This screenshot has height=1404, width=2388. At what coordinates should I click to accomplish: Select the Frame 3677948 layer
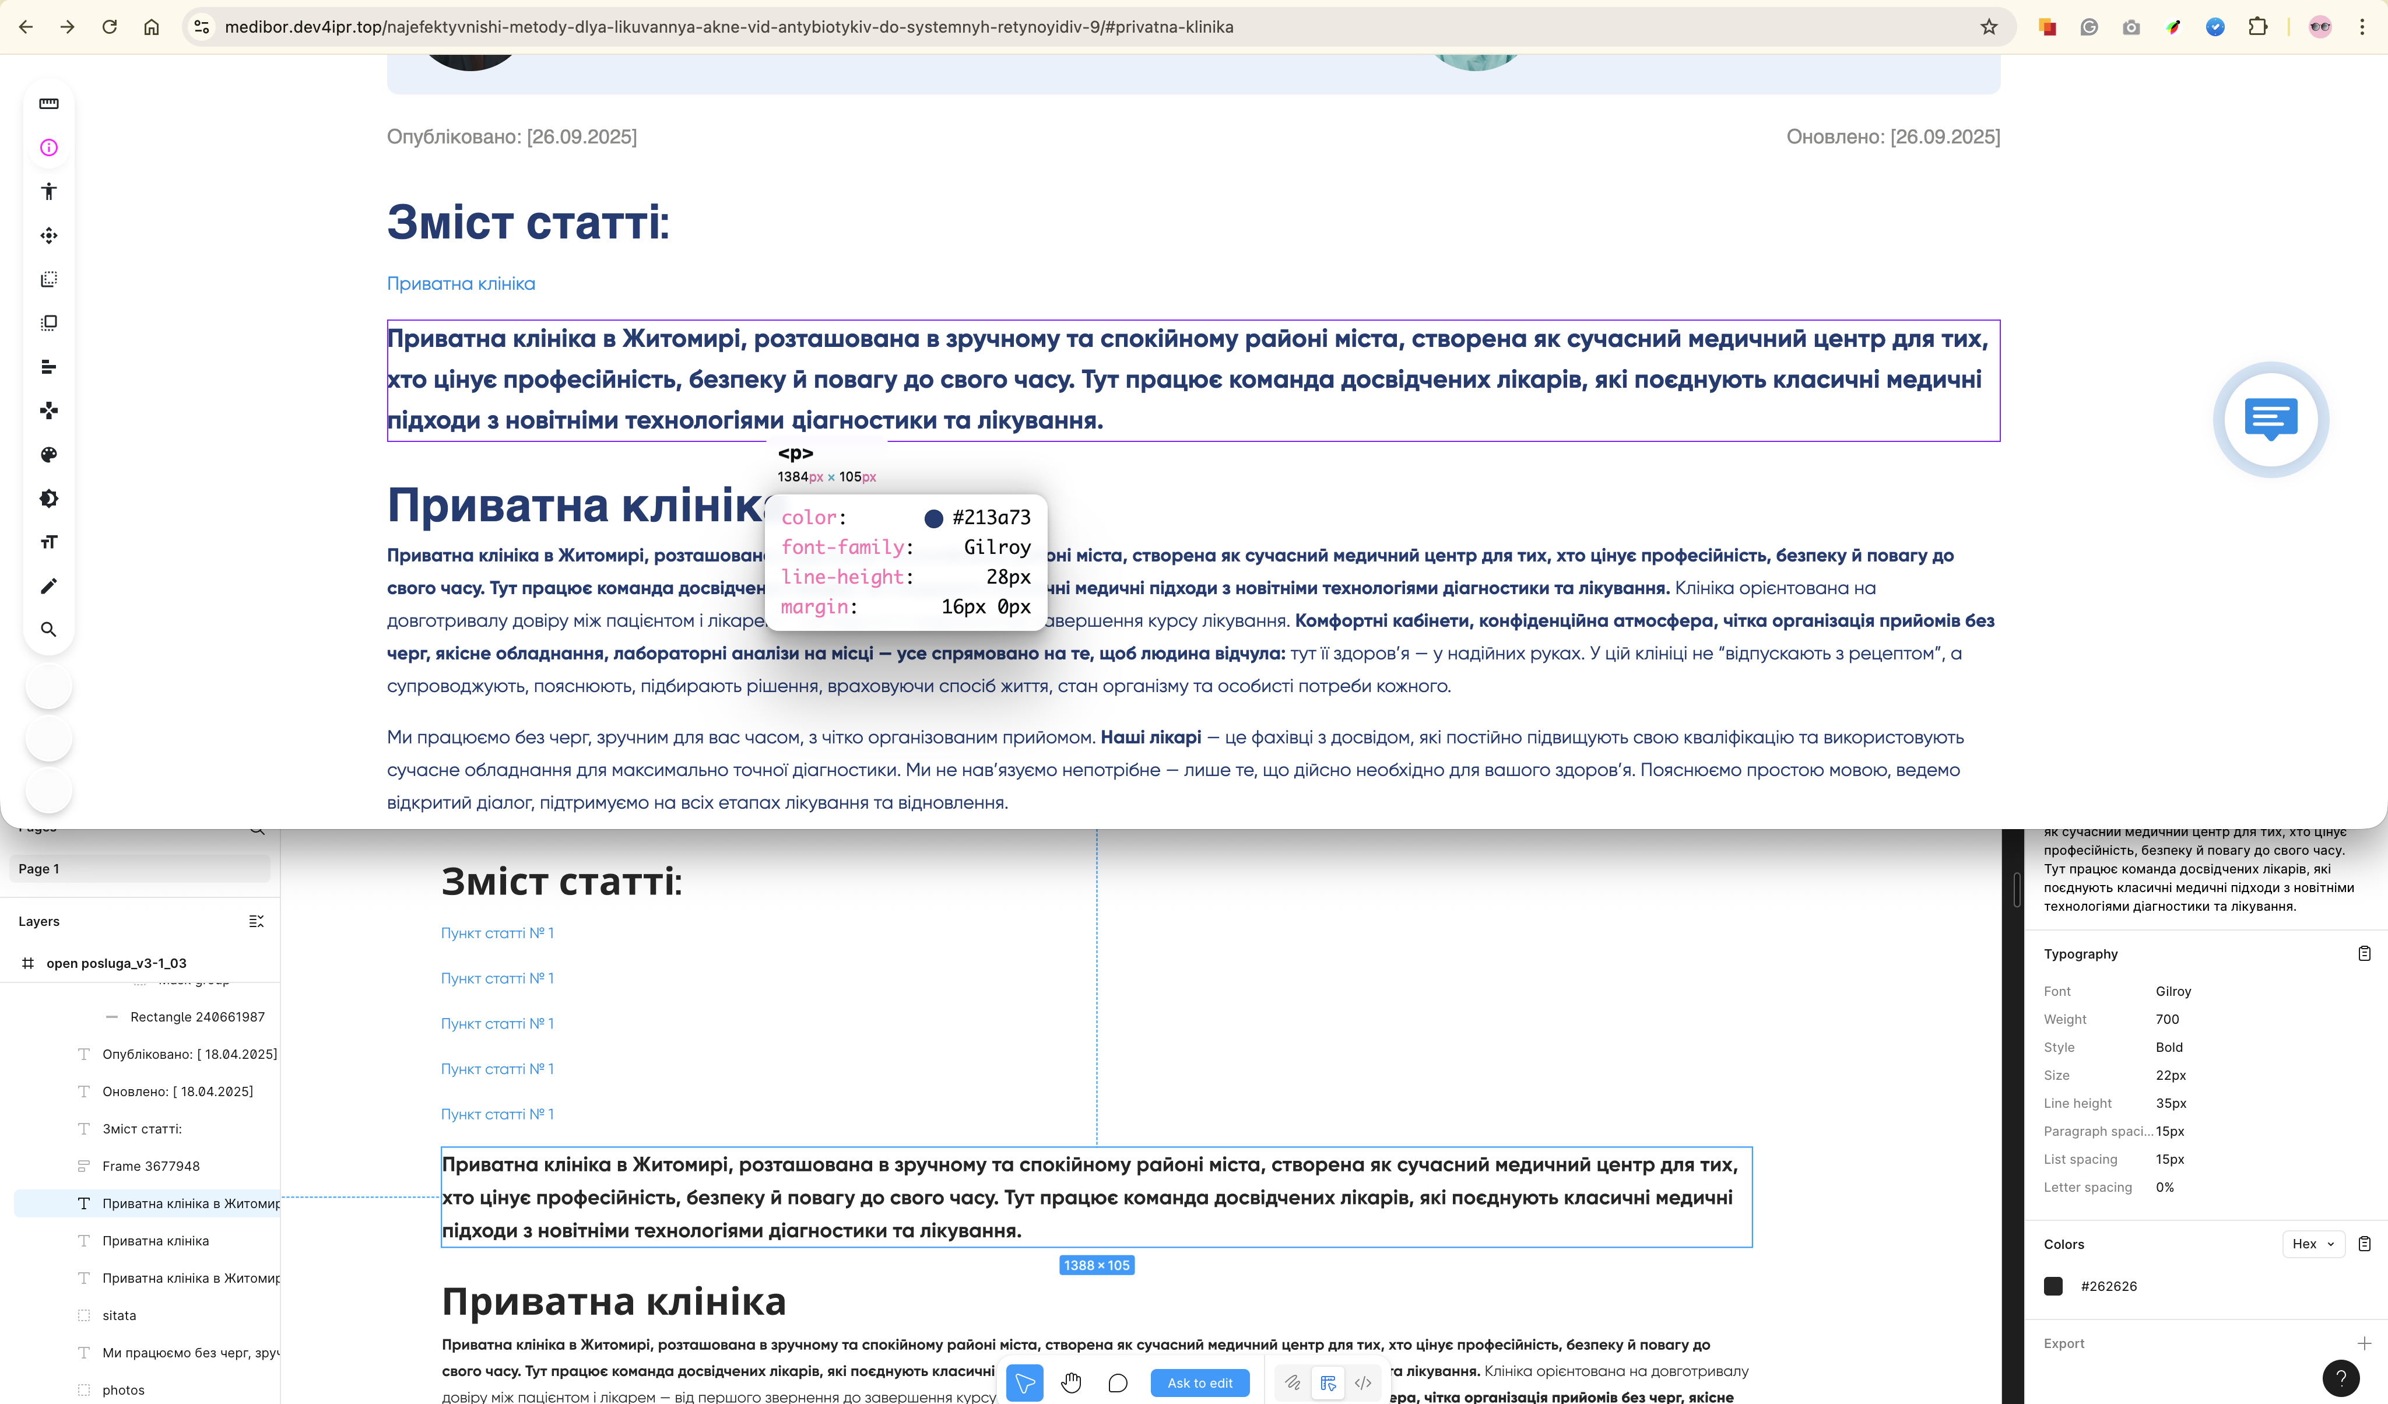[x=150, y=1166]
